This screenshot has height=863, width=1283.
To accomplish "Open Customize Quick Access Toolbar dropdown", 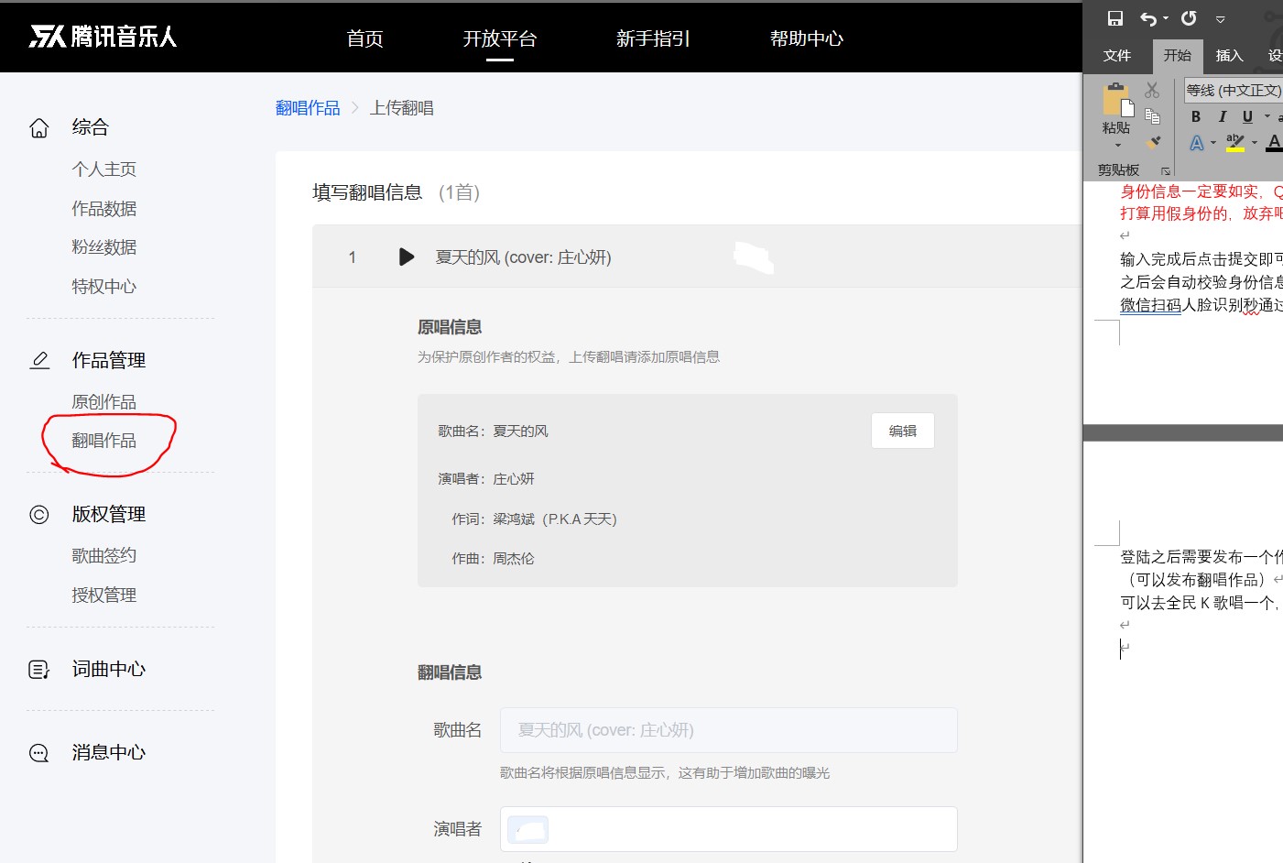I will click(x=1220, y=18).
